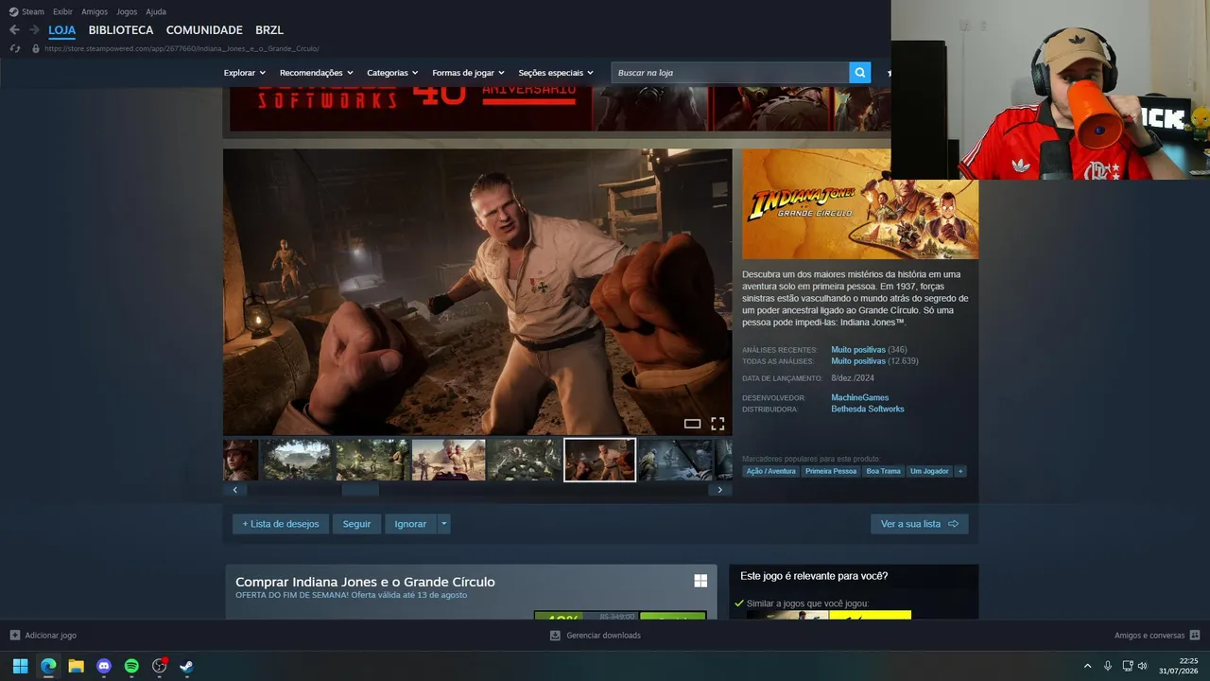The image size is (1210, 681).
Task: Expand the Explorar dropdown menu
Action: pos(245,73)
